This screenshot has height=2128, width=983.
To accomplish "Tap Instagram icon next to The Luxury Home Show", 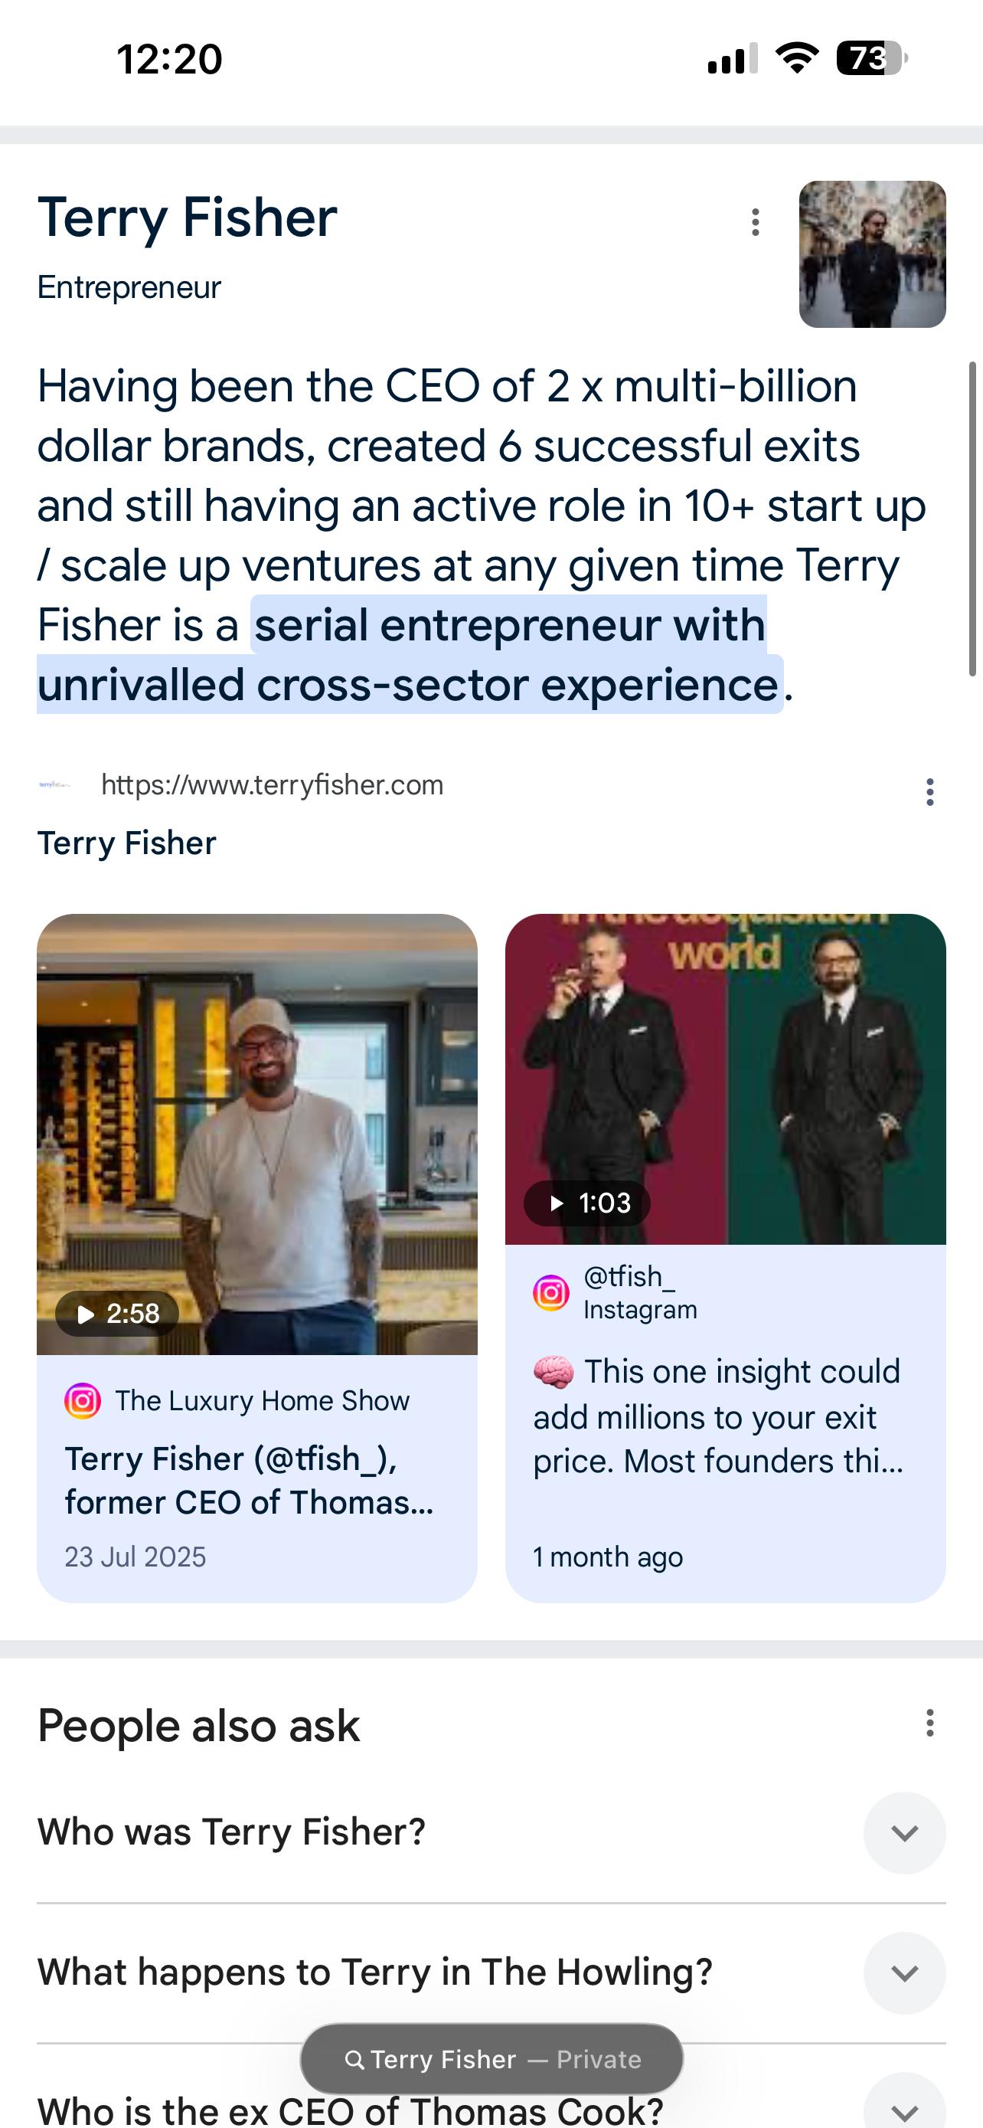I will pos(83,1400).
